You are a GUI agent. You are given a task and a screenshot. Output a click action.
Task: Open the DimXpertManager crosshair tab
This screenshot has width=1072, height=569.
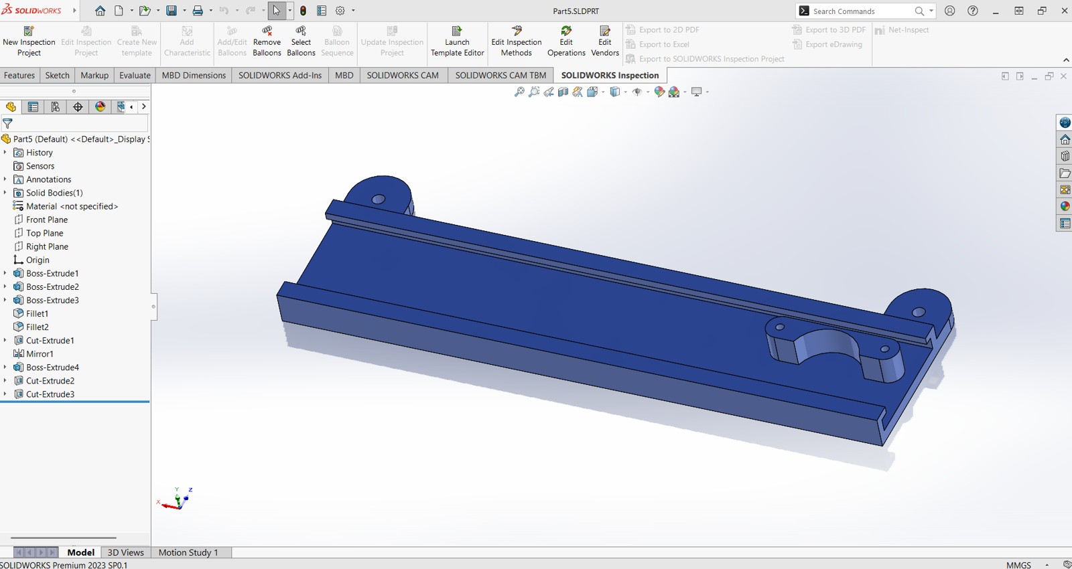78,106
